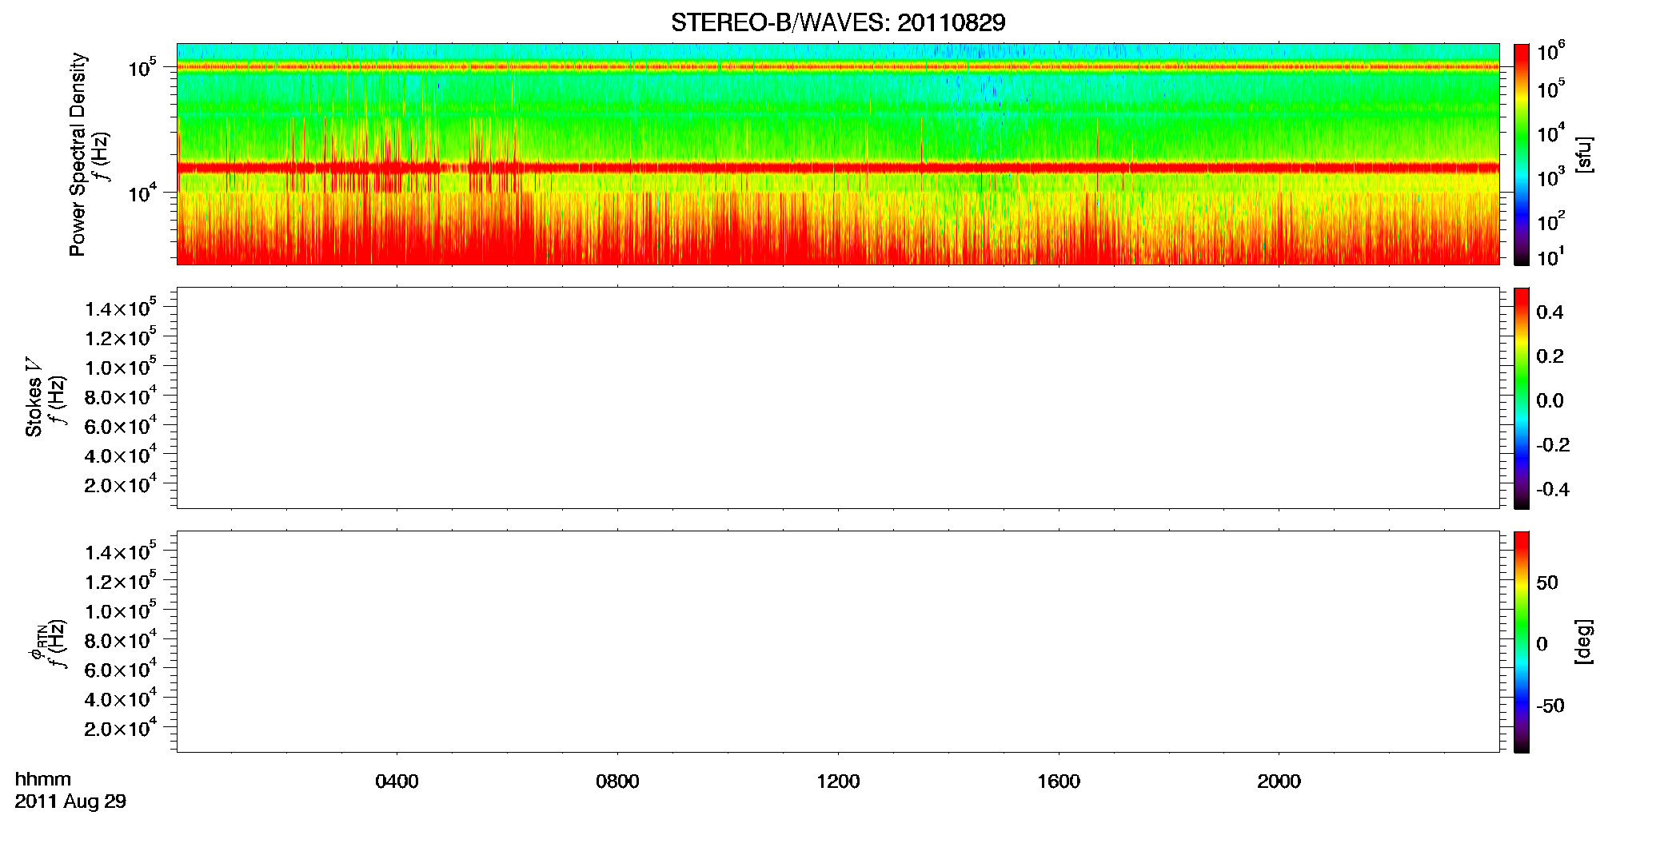Click the 2000 time axis label
The image size is (1676, 863).
1279,781
